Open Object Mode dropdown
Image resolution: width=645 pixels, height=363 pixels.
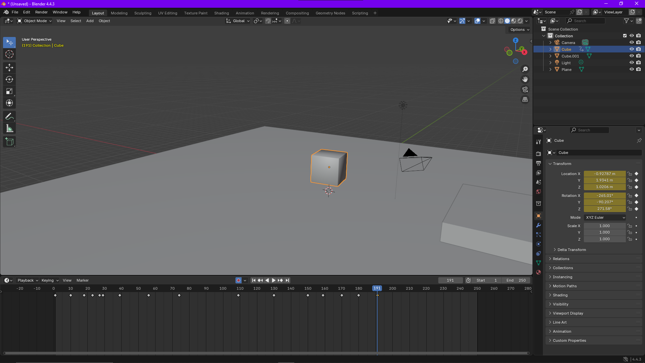(35, 21)
